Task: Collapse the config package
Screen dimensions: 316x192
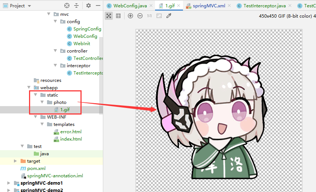Action: click(55, 21)
